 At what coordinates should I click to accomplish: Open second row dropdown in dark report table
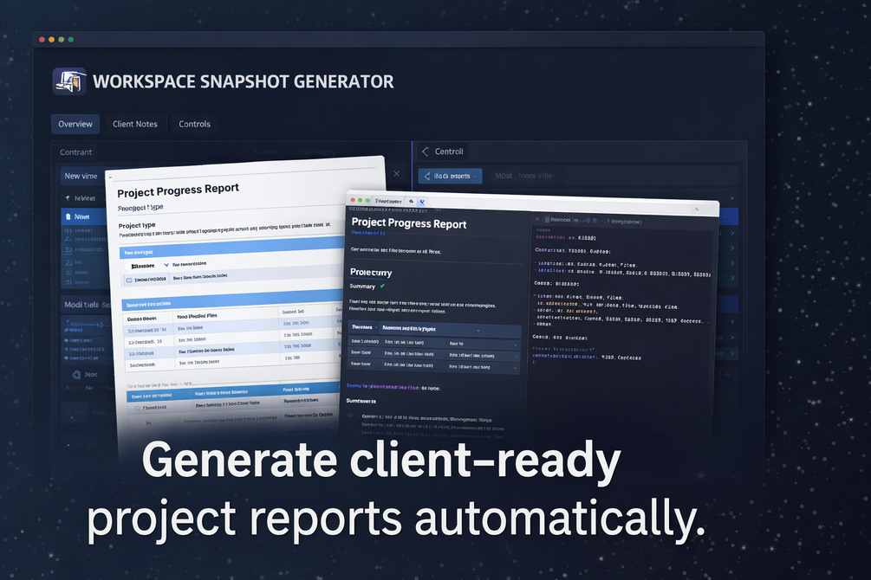(x=516, y=357)
